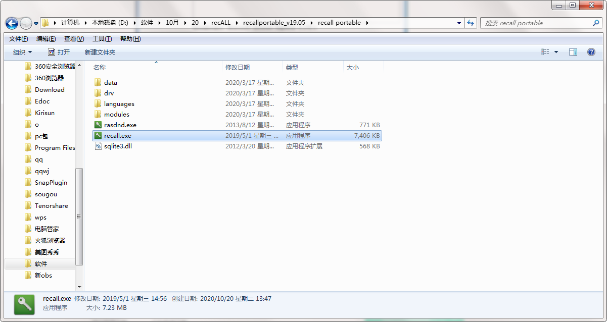The height and width of the screenshot is (322, 607).
Task: Click the Back navigation arrow button
Action: [x=12, y=23]
